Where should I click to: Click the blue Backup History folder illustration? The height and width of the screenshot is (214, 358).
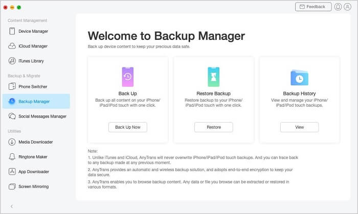coord(299,78)
